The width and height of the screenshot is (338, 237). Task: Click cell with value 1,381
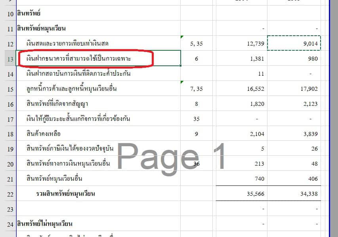241,59
